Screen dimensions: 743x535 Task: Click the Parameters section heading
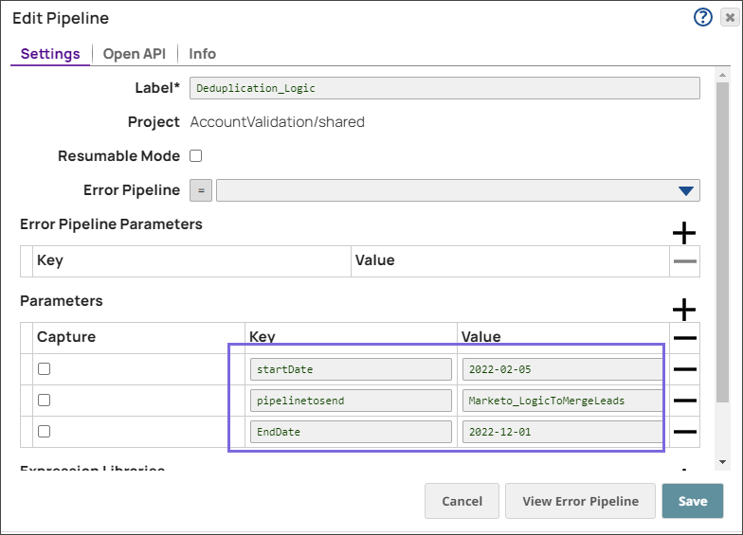pyautogui.click(x=61, y=301)
